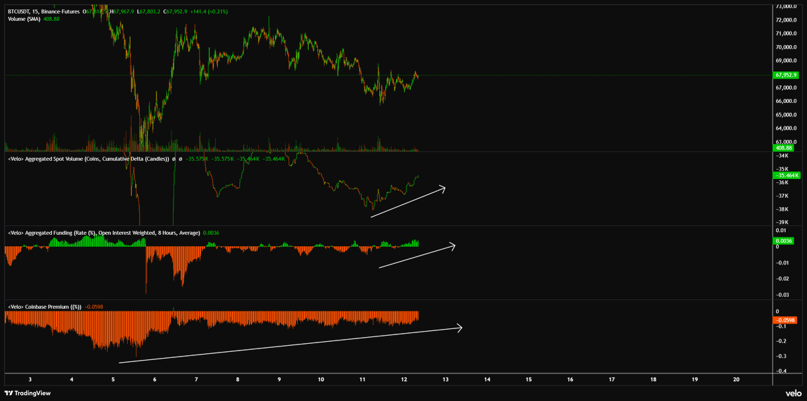The image size is (807, 401).
Task: Click the 71,000.0 price axis label
Action: tap(786, 33)
